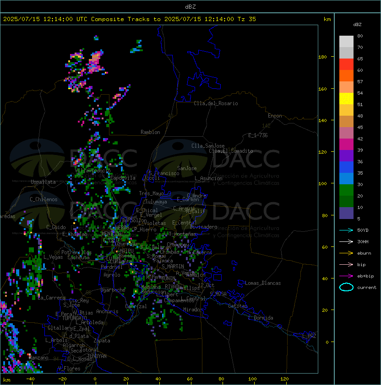Click the '30HM' legend label
Screen dimensions: 381x385
363,242
